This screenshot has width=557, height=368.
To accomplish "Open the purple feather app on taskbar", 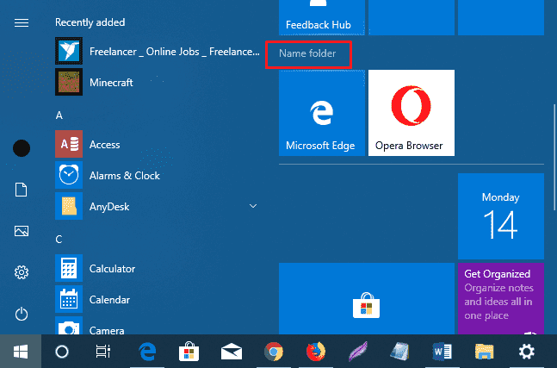I will point(358,352).
